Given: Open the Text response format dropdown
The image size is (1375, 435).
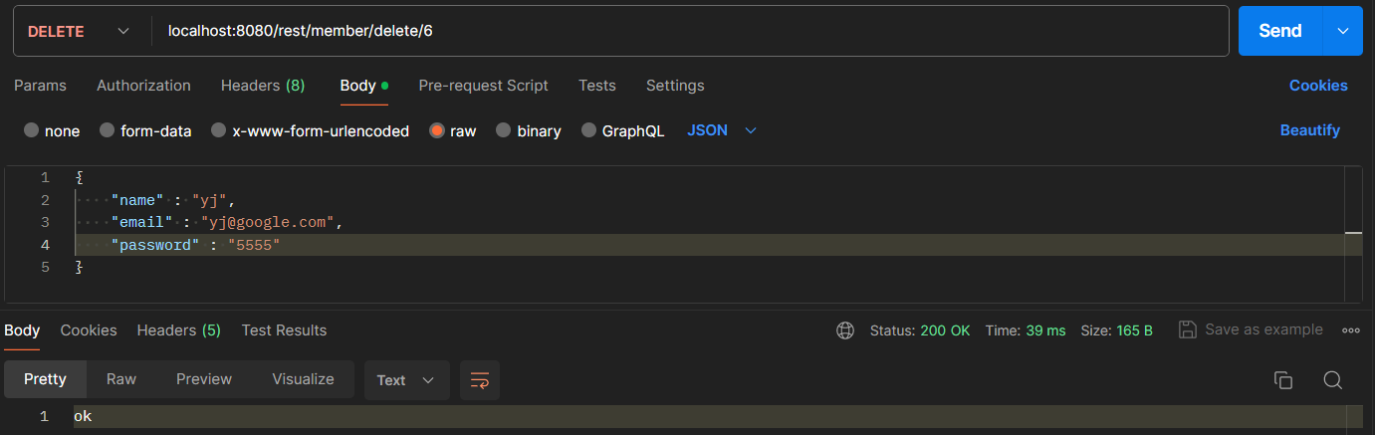Looking at the screenshot, I should click(x=406, y=380).
